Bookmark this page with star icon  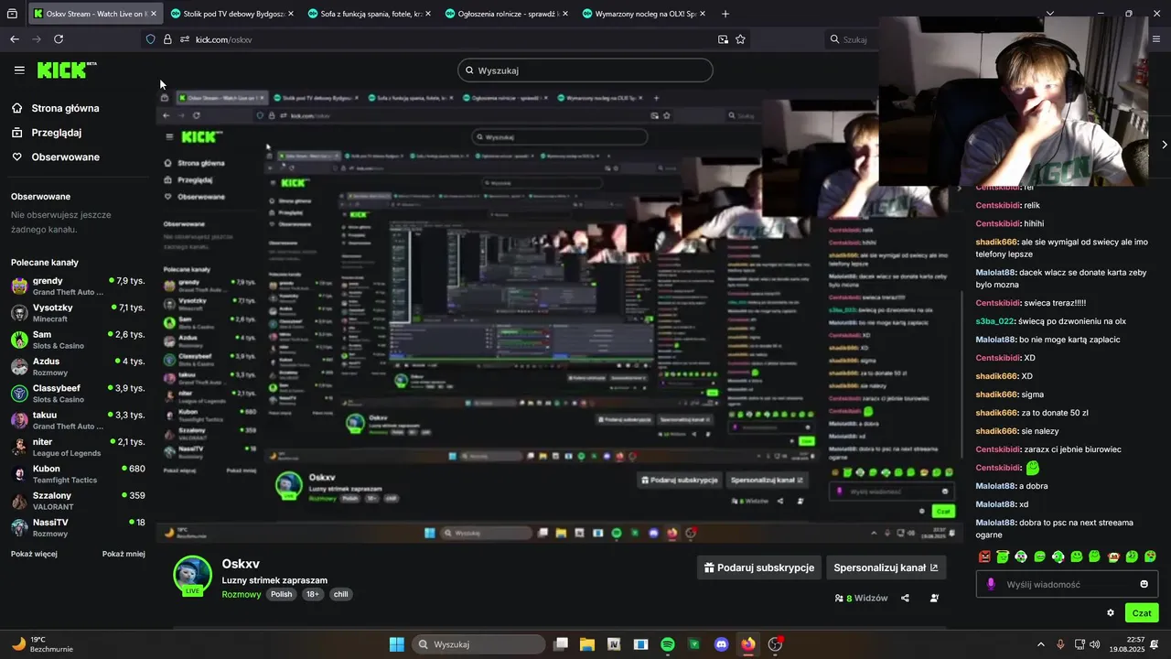740,39
